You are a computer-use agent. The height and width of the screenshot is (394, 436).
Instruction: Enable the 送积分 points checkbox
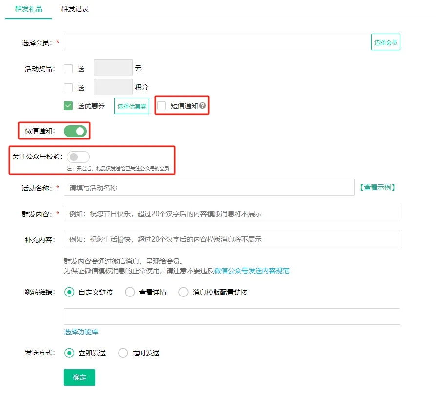(x=68, y=88)
